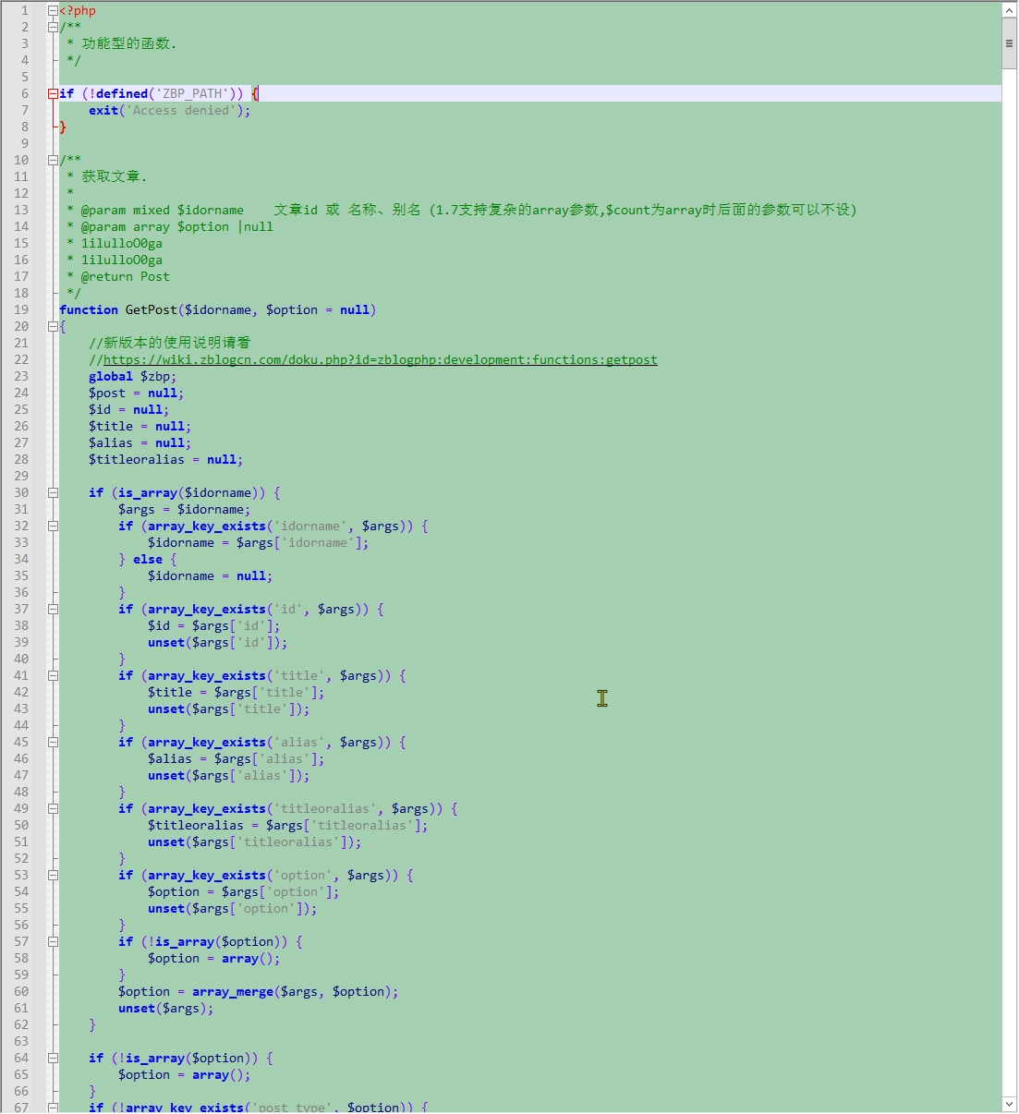Click '$titleoralias = null;' on line 28
This screenshot has width=1019, height=1114.
click(166, 459)
